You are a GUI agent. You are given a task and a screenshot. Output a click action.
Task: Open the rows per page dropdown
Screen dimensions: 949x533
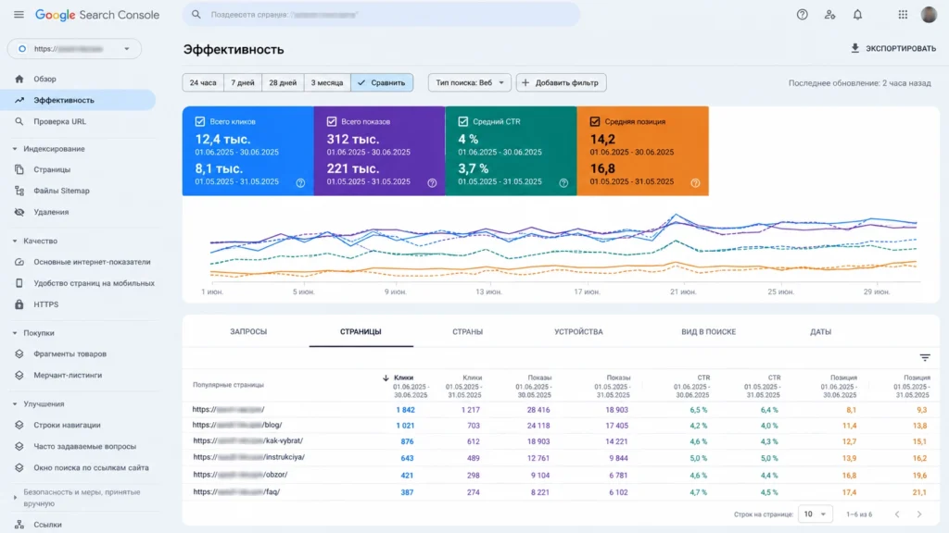pos(816,514)
